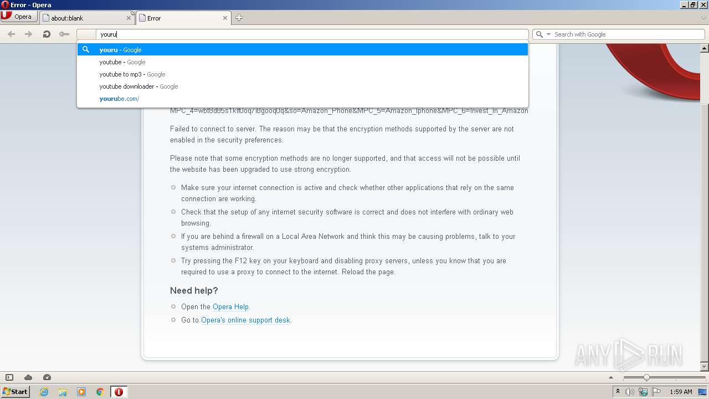The width and height of the screenshot is (709, 399).
Task: Close the about:blank tab
Action: pyautogui.click(x=129, y=18)
